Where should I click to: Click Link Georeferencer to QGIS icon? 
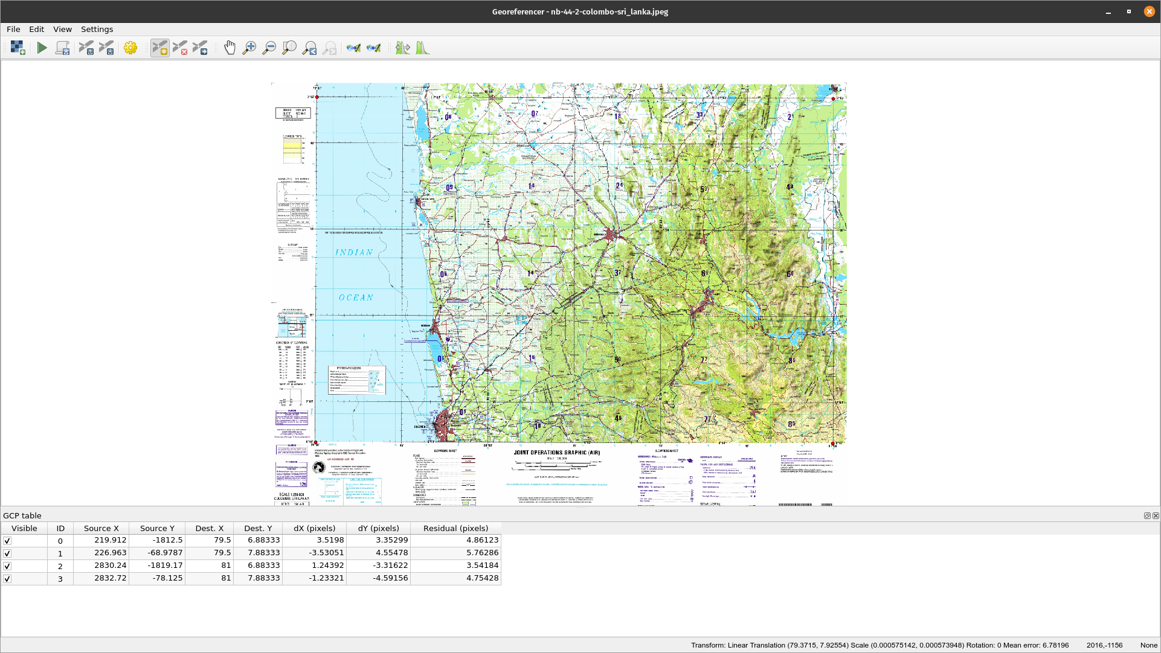[353, 48]
